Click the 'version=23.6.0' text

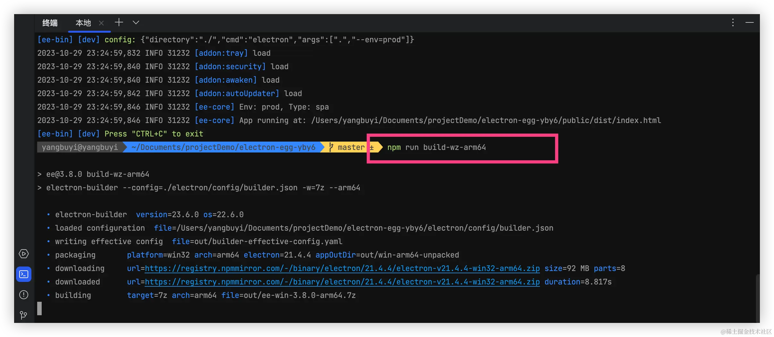tap(167, 215)
